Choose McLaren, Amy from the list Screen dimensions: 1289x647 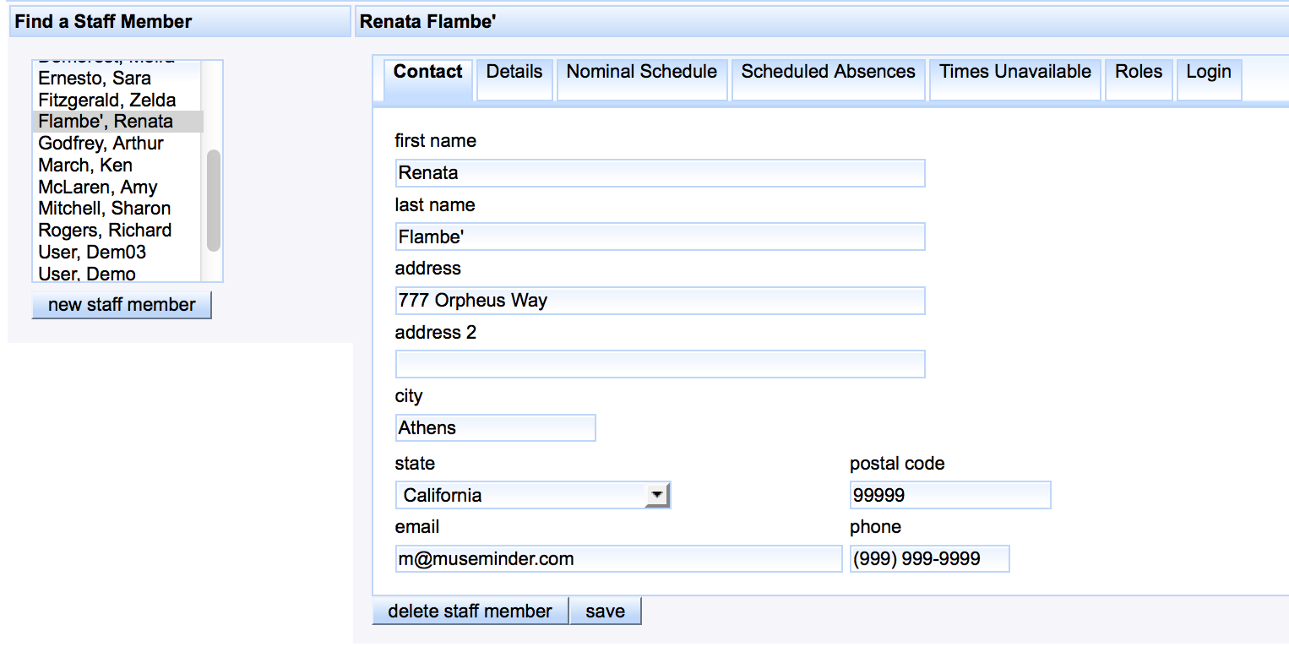point(97,188)
